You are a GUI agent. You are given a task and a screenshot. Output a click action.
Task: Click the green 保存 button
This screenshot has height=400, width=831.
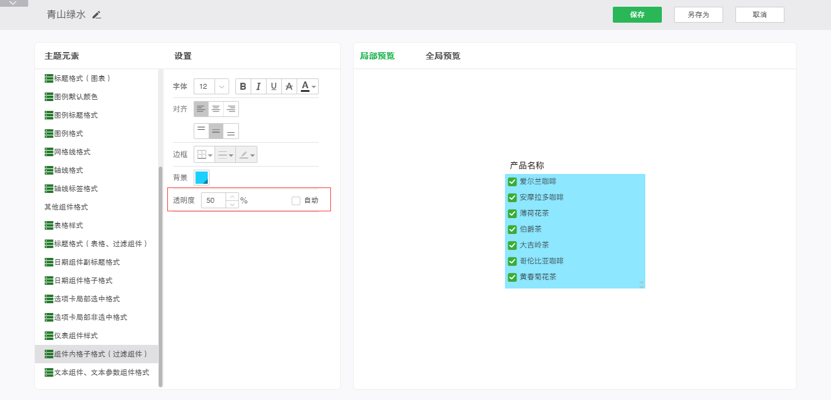(x=637, y=15)
